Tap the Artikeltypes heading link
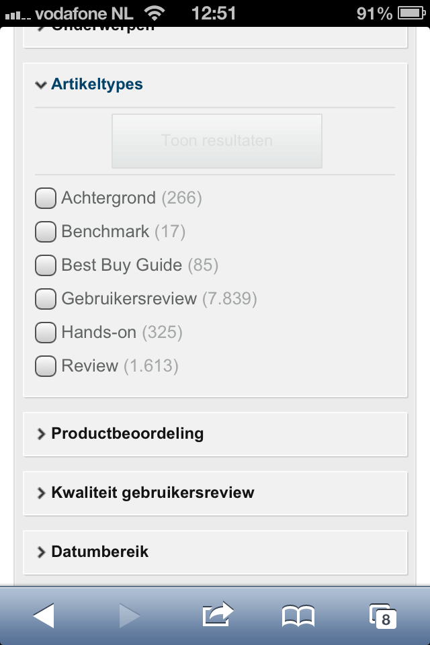Viewport: 430px width, 645px height. pyautogui.click(x=97, y=85)
